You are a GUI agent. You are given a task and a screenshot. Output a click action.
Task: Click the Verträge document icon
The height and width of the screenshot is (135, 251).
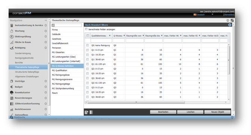pyautogui.click(x=12, y=81)
